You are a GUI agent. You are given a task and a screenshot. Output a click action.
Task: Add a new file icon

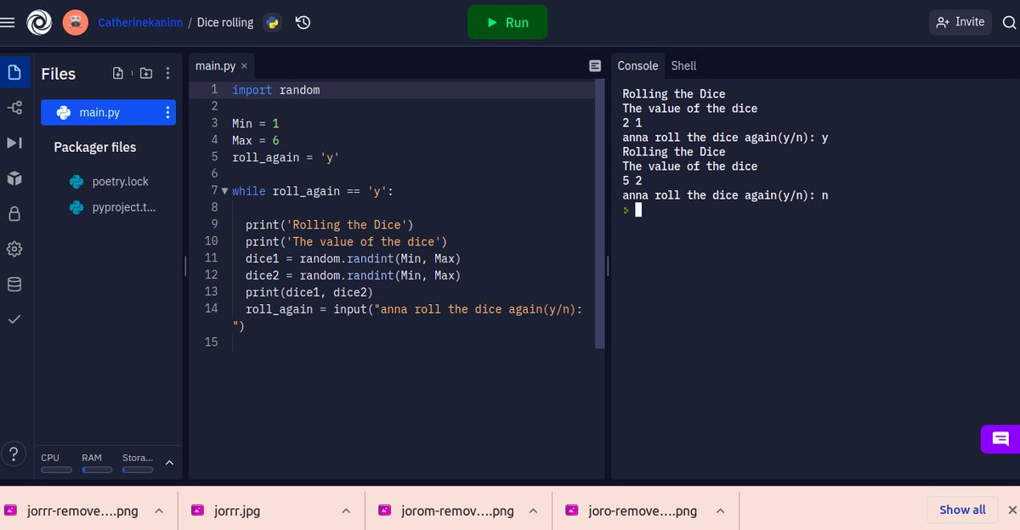point(118,74)
